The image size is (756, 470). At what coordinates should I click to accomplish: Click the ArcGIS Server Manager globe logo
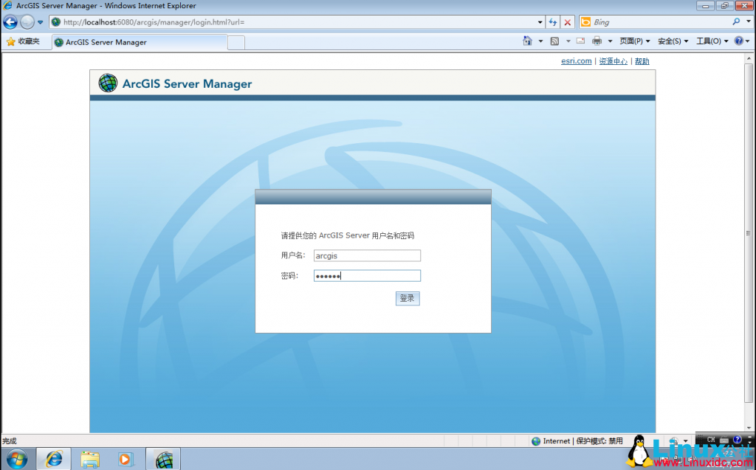(x=108, y=83)
